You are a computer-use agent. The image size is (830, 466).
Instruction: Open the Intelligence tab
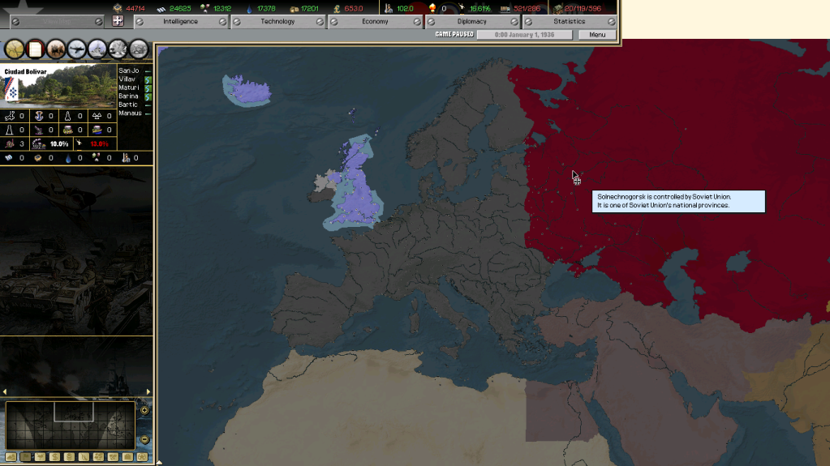click(x=180, y=22)
